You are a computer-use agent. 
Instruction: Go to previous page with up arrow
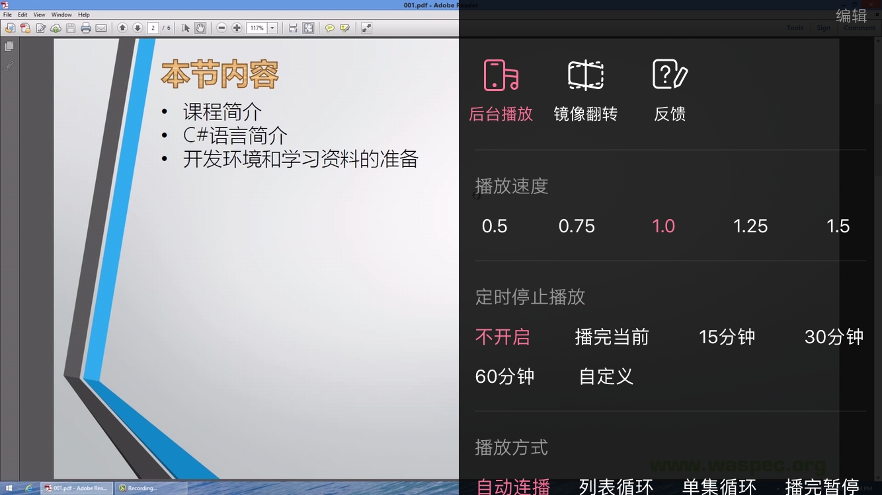(122, 28)
